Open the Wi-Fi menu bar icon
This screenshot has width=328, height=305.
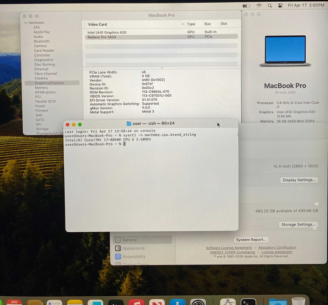click(259, 6)
